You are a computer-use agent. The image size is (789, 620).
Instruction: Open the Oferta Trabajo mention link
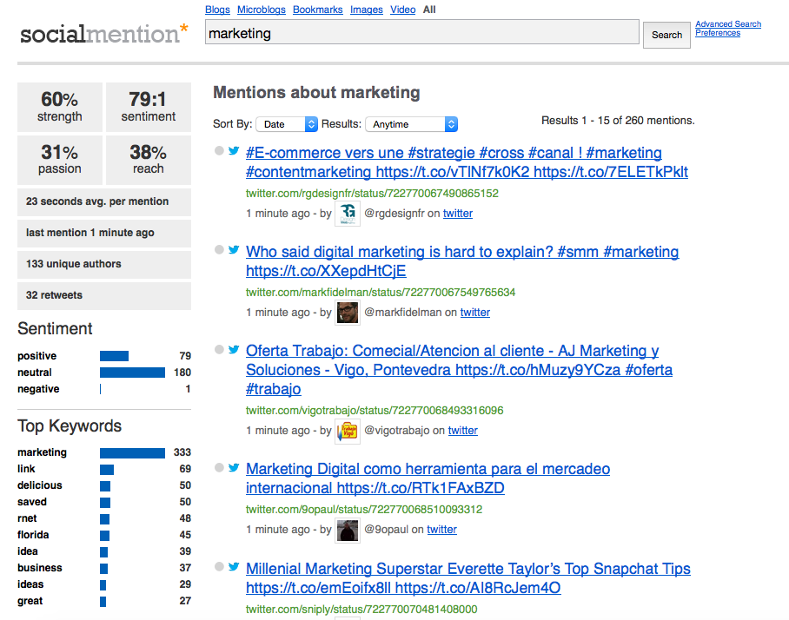[459, 370]
